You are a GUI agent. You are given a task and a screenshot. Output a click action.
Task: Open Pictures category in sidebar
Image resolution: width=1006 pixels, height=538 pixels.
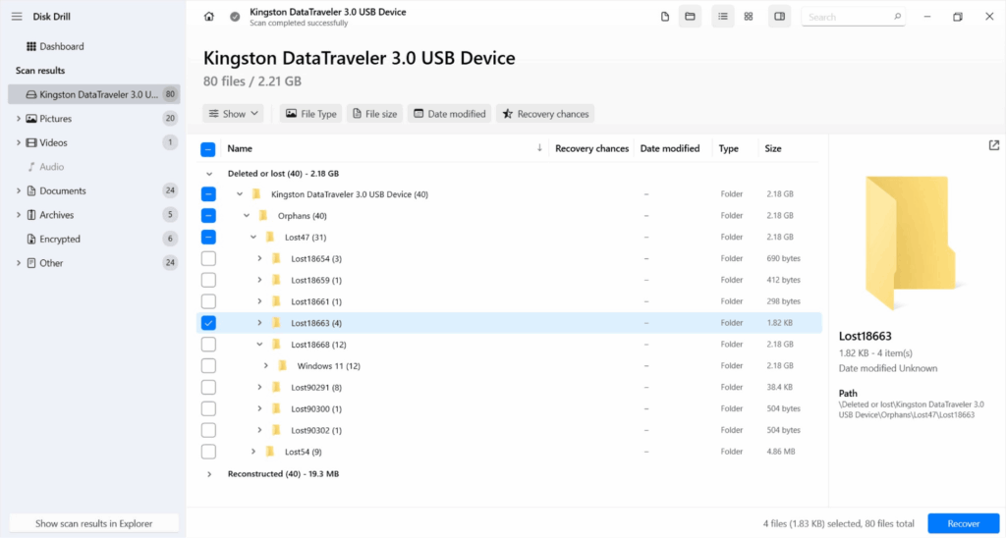point(56,119)
